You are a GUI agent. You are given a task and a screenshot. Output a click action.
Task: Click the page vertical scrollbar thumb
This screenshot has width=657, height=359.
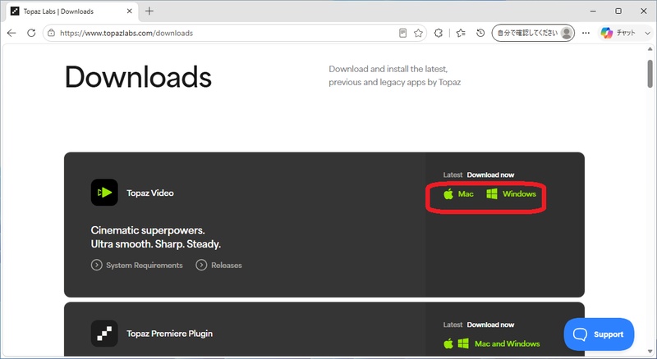click(650, 74)
